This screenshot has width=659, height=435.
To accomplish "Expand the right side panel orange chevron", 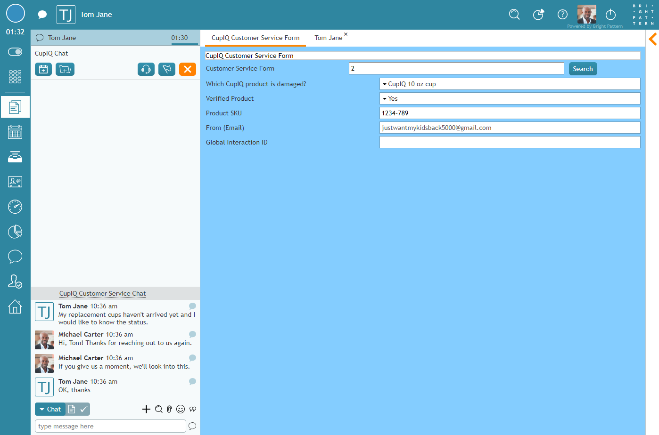I will (653, 39).
